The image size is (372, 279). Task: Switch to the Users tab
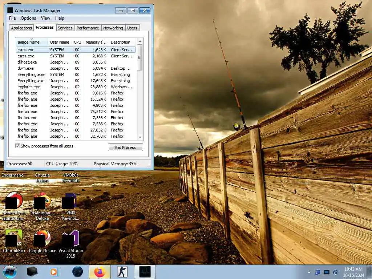132,28
